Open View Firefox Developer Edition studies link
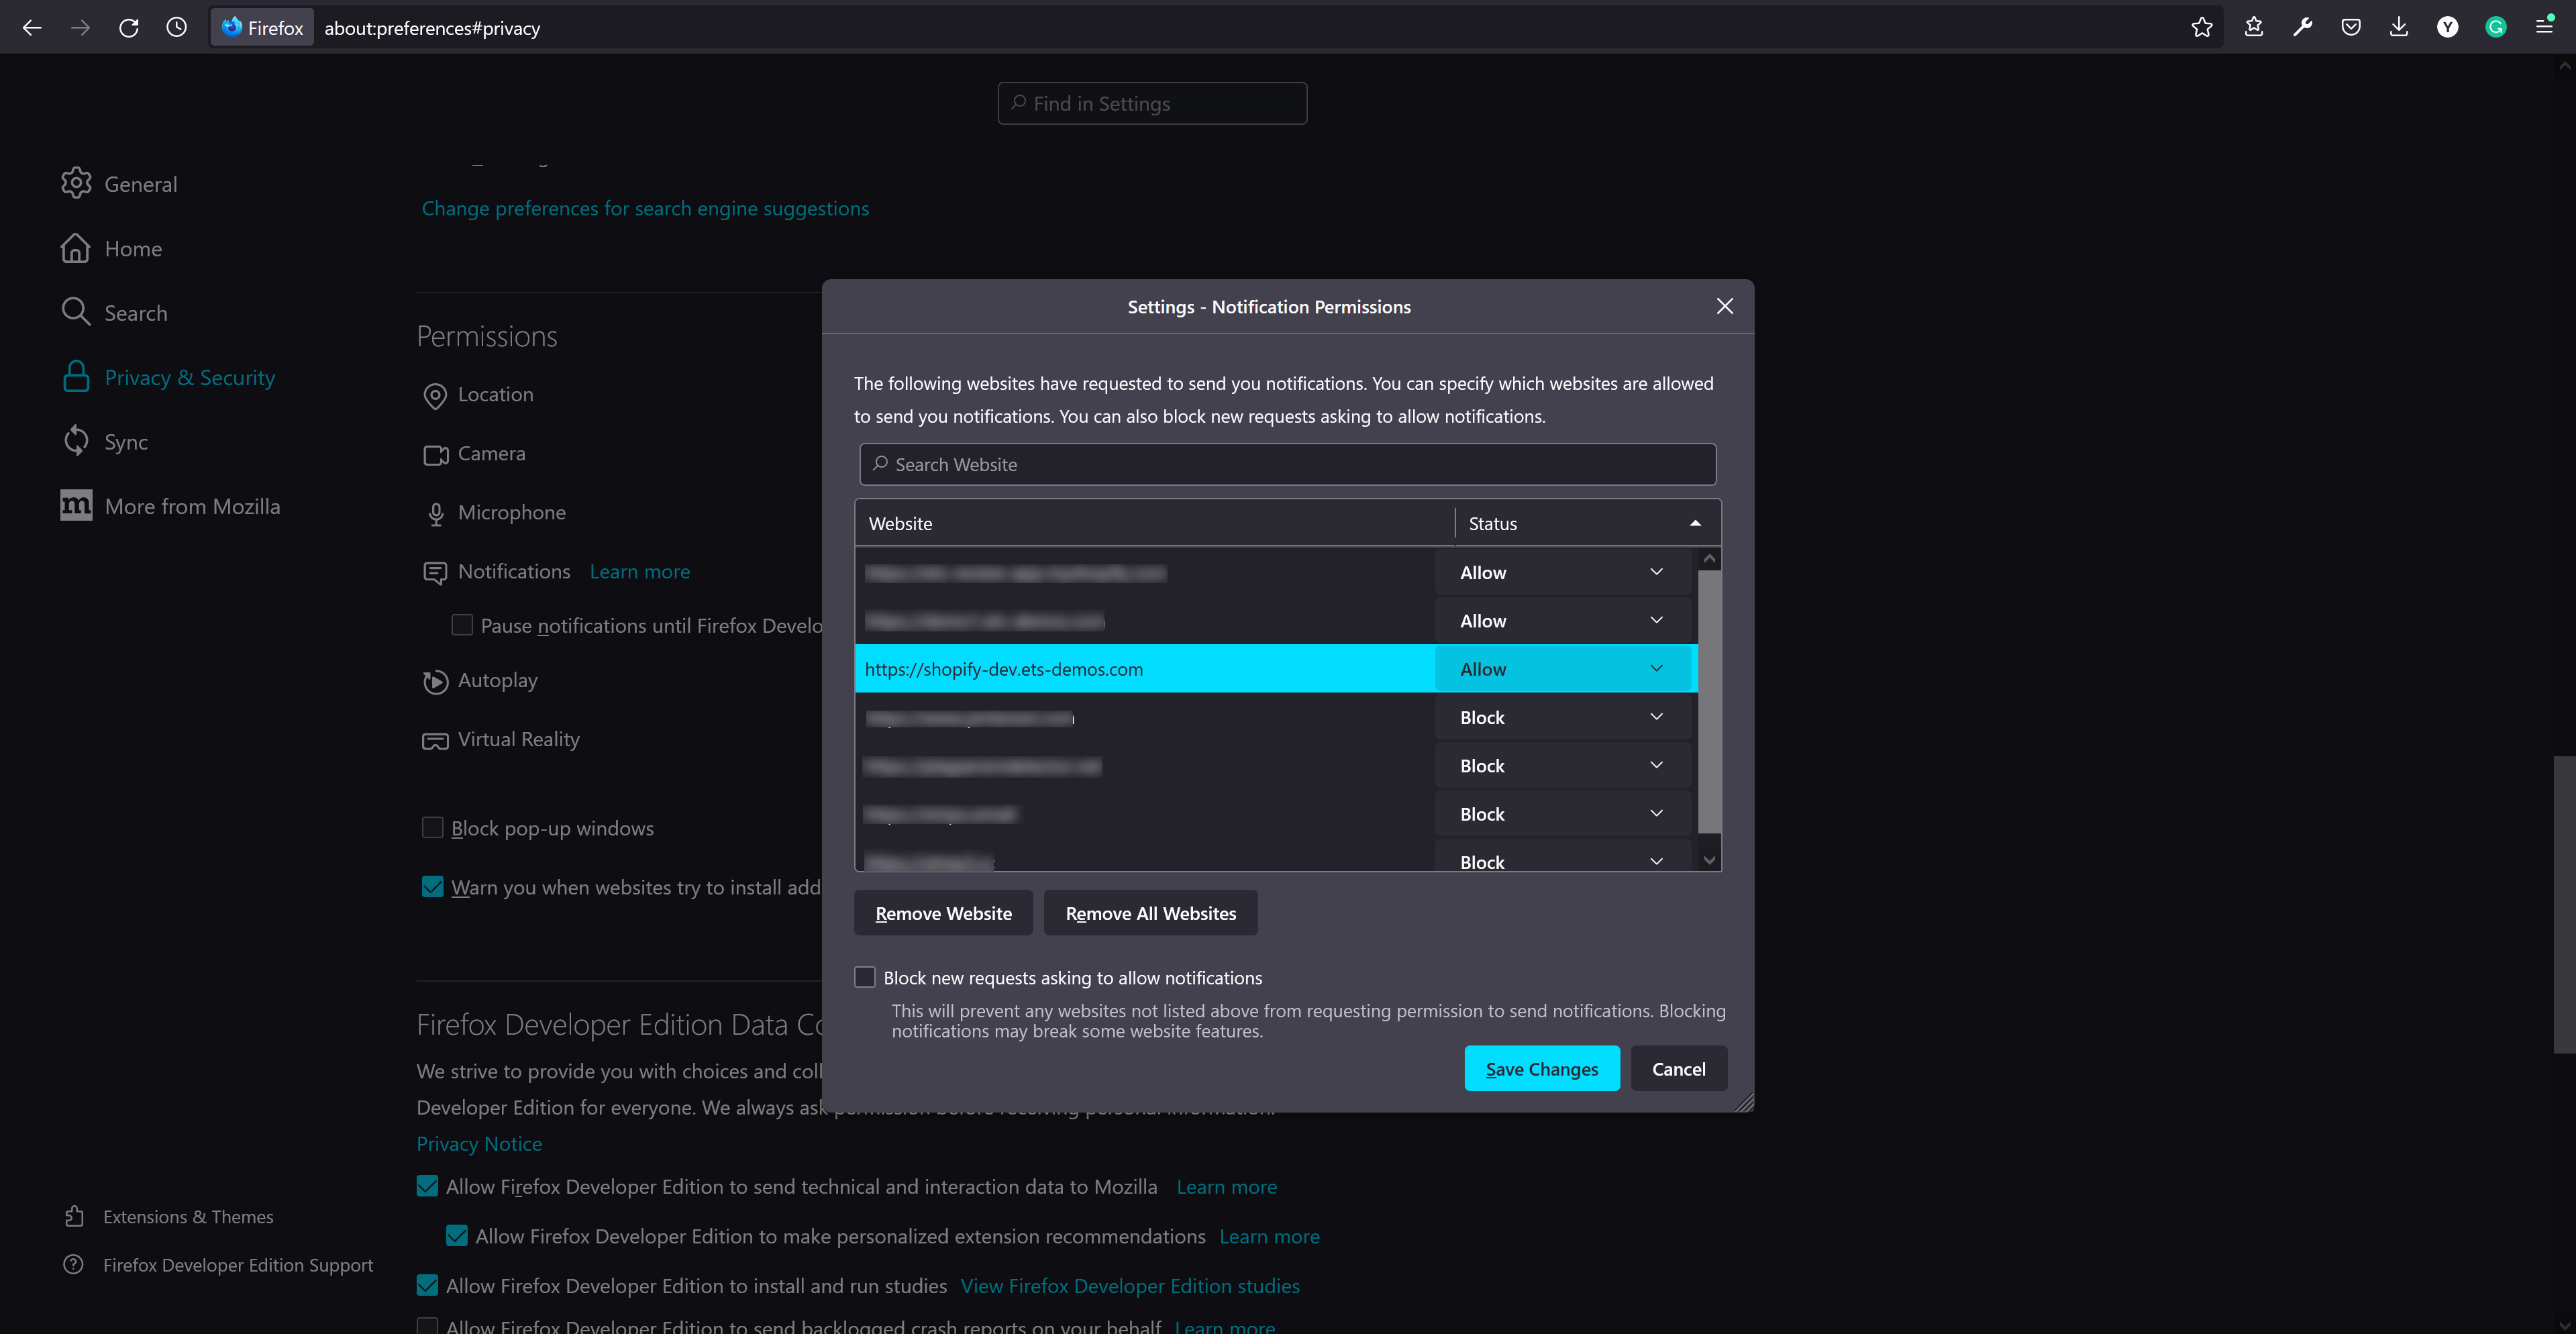The height and width of the screenshot is (1334, 2576). (1130, 1285)
